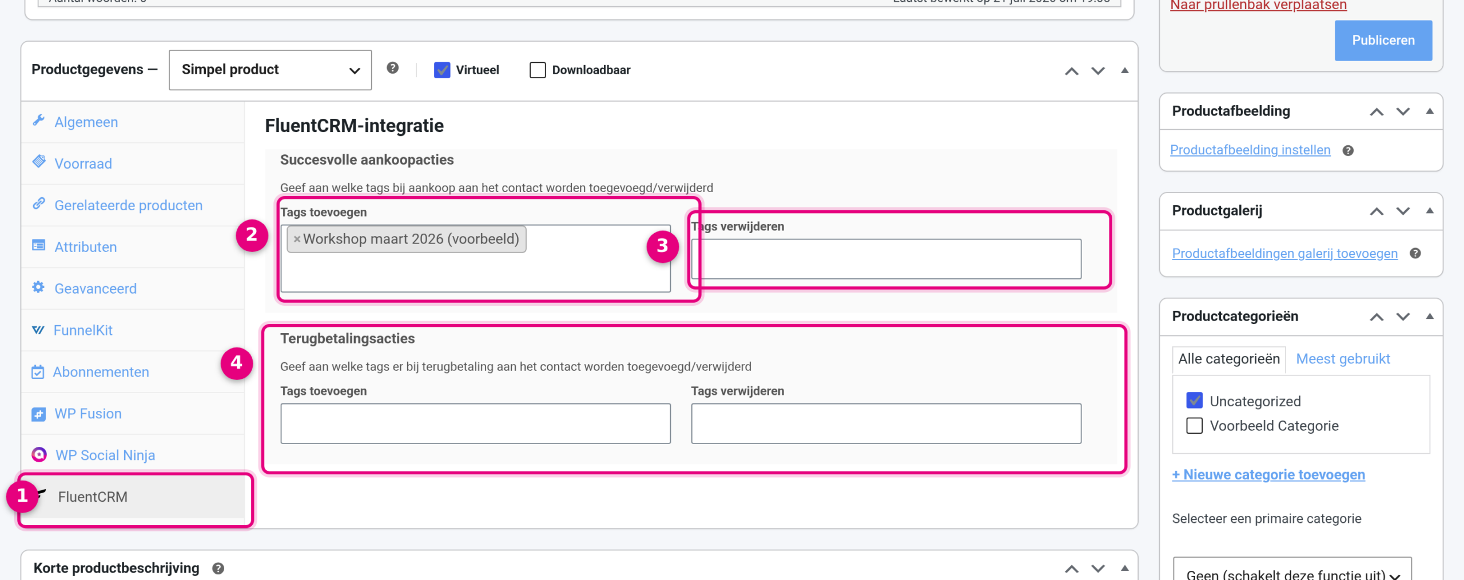
Task: Click help icon next to Korte productbeschrijving
Action: tap(218, 568)
